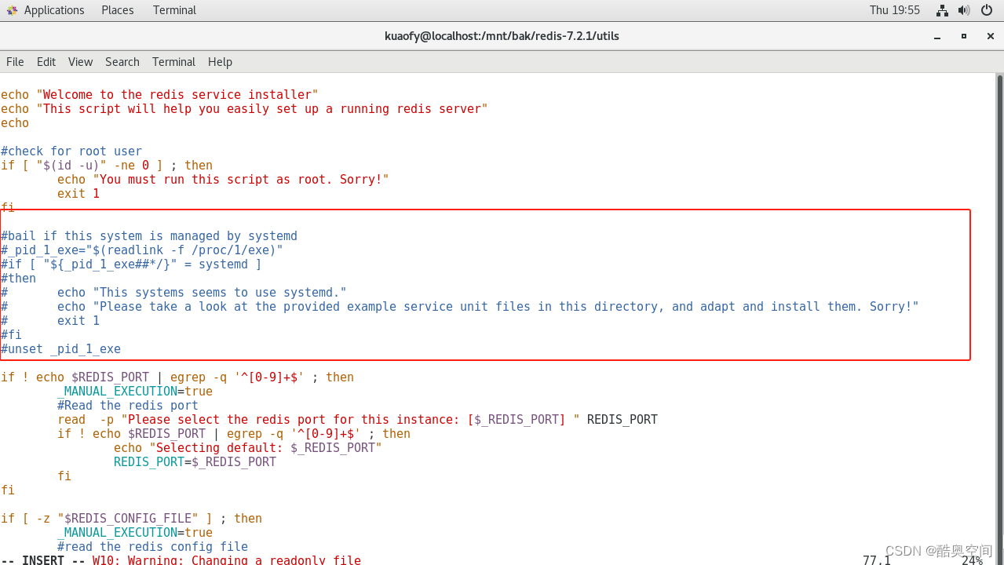This screenshot has height=565, width=1004.
Task: Click the uncommented 'exit 1' line
Action: pyautogui.click(x=78, y=194)
